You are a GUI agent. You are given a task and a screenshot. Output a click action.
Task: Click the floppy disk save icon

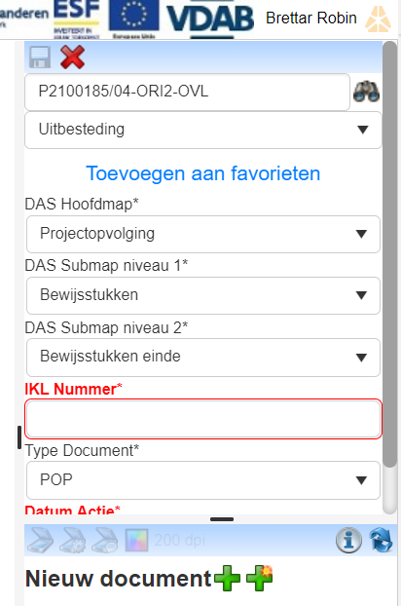coord(40,57)
